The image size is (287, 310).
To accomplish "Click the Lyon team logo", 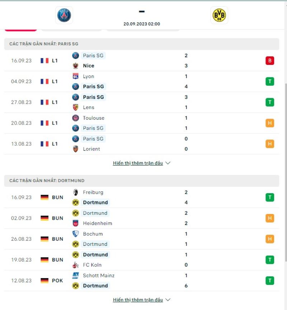I will coord(75,76).
